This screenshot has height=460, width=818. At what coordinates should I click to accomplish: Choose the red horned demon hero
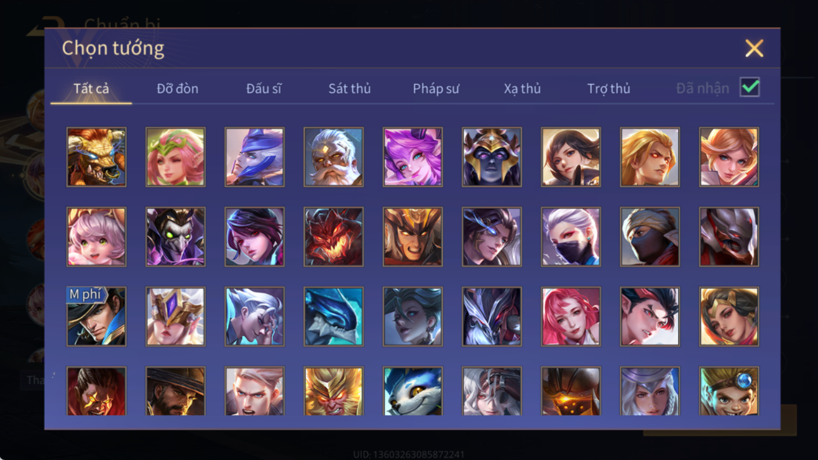pos(333,237)
